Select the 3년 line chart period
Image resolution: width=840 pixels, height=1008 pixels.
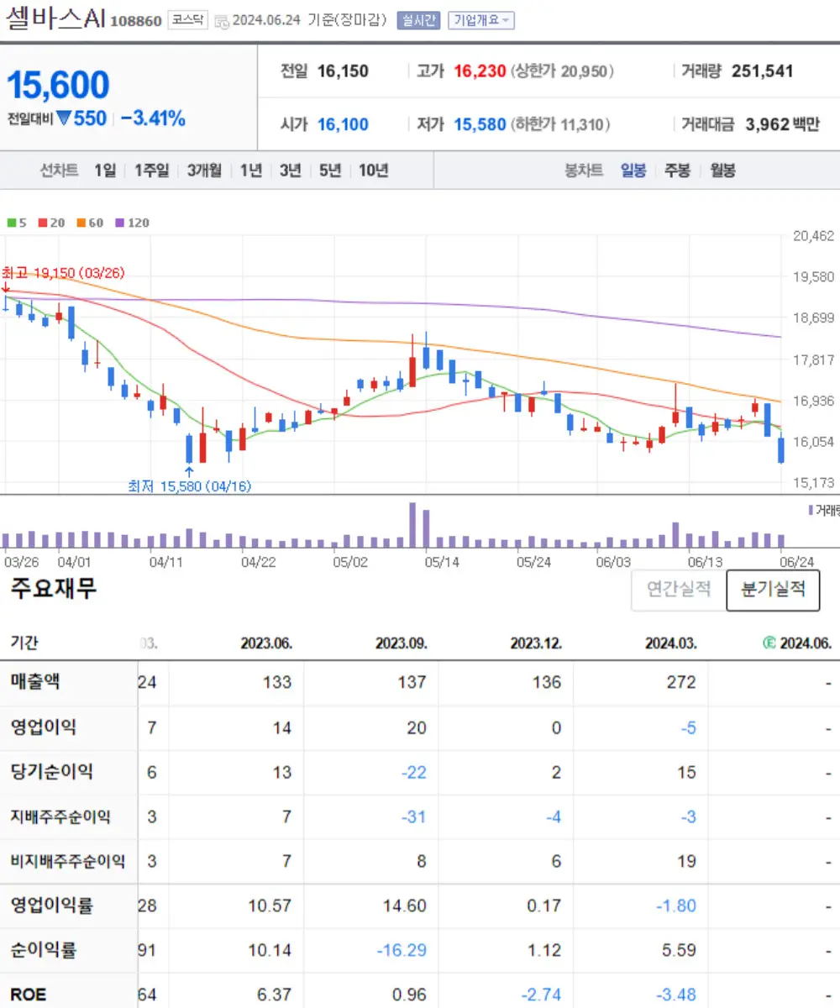click(290, 171)
